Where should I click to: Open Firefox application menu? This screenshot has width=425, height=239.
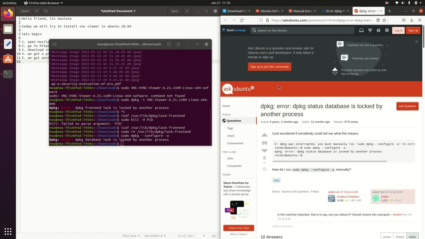(420, 20)
